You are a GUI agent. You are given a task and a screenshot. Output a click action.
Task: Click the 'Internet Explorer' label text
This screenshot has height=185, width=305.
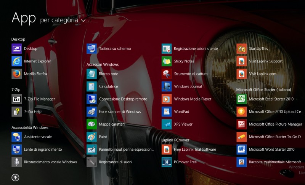point(37,61)
